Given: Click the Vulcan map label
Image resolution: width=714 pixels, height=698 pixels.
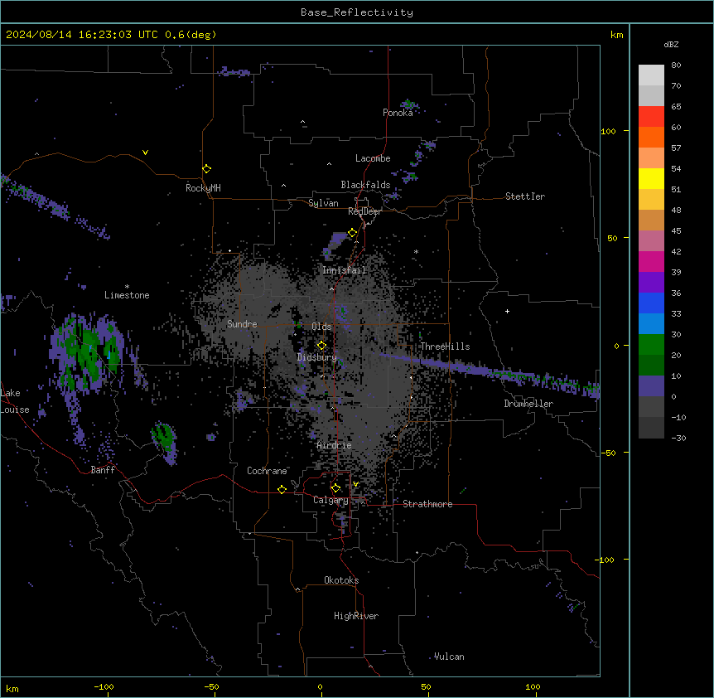Looking at the screenshot, I should coord(449,657).
